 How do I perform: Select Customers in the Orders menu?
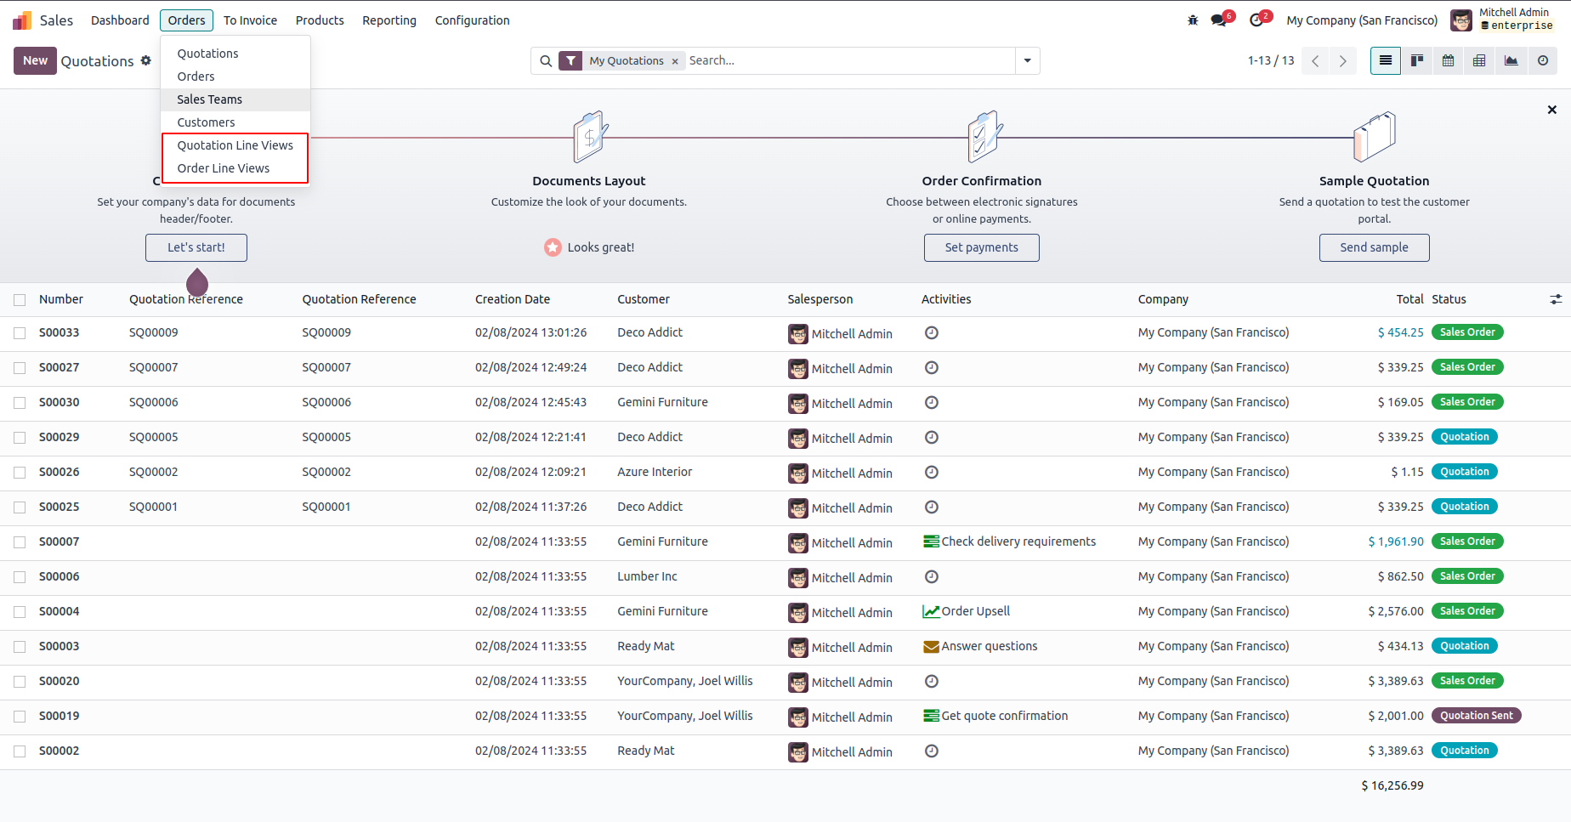point(235,122)
